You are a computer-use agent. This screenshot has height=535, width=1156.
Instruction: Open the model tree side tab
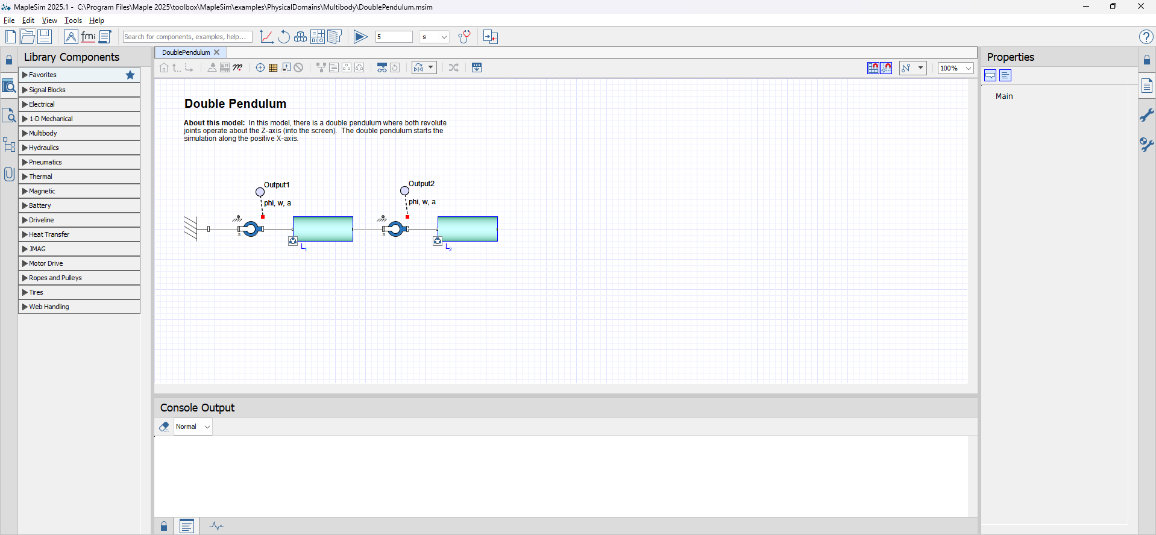[9, 145]
